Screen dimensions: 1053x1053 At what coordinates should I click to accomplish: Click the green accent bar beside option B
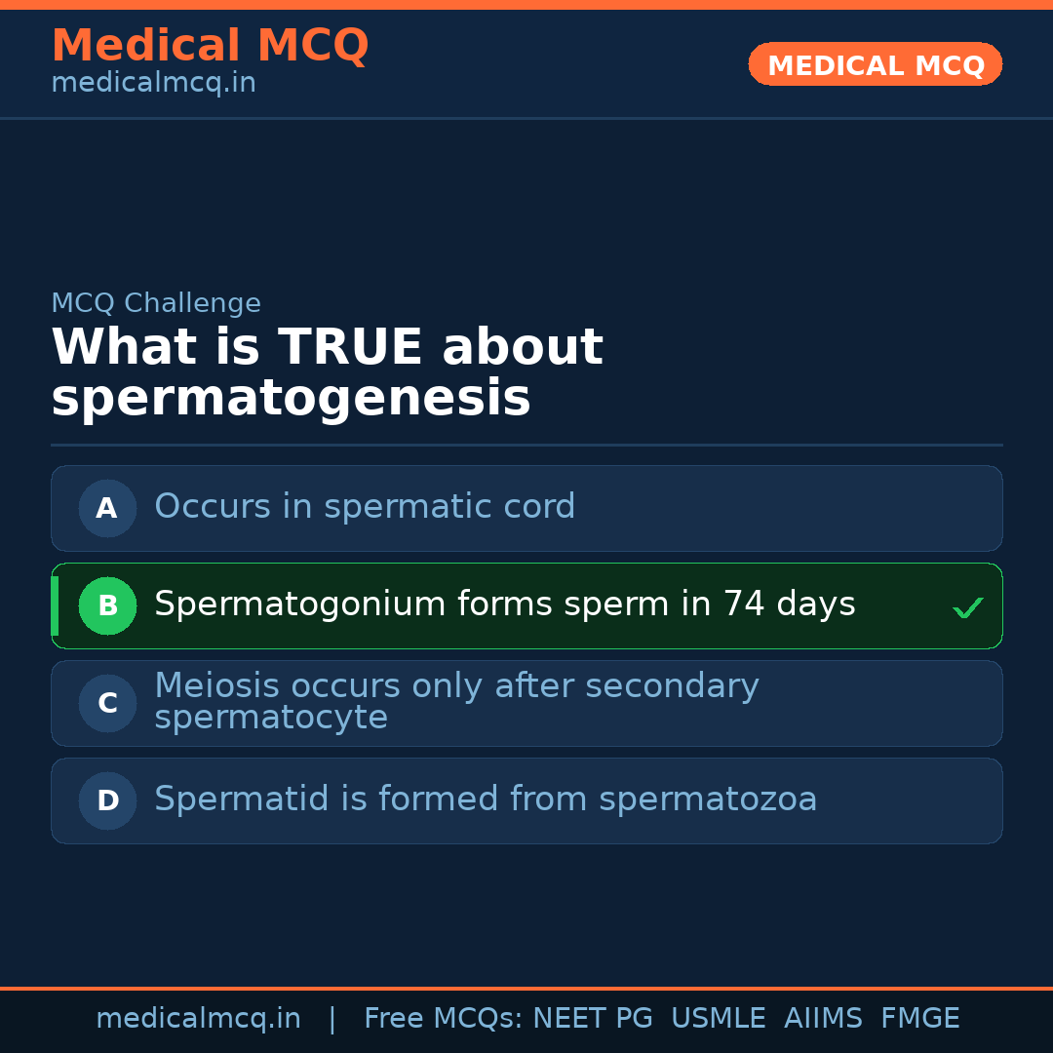click(55, 605)
